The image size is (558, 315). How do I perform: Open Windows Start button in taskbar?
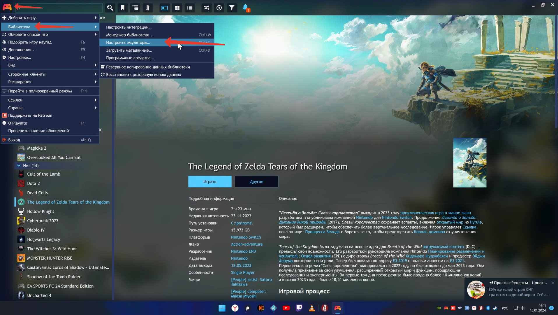coord(222,308)
